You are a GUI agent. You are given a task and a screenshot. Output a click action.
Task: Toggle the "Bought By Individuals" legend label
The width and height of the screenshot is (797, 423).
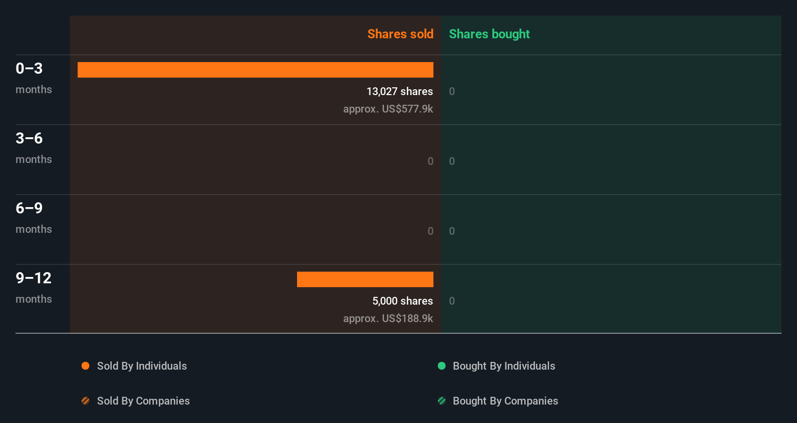point(504,366)
